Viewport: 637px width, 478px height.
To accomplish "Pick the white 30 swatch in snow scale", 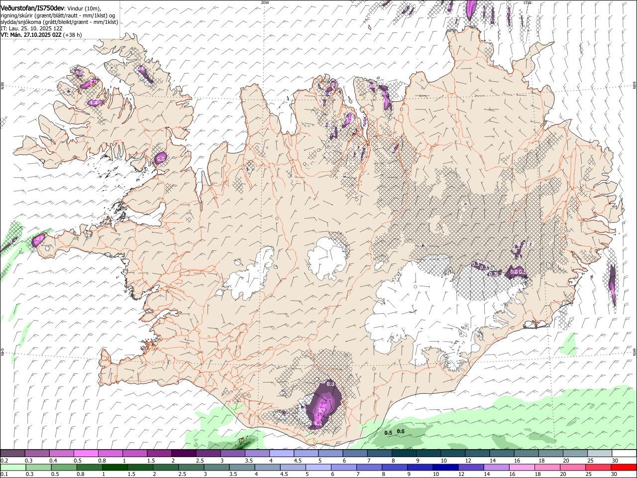I will 624,454.
